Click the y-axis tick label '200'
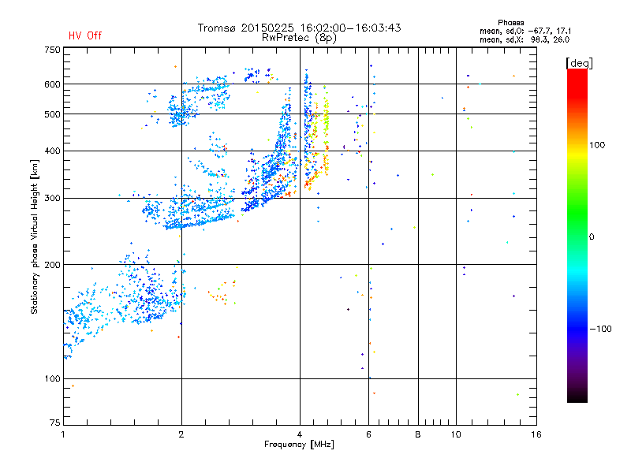Image resolution: width=631 pixels, height=473 pixels. point(52,265)
